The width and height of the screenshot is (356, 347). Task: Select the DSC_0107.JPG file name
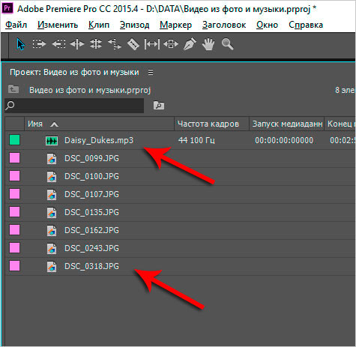click(x=91, y=194)
